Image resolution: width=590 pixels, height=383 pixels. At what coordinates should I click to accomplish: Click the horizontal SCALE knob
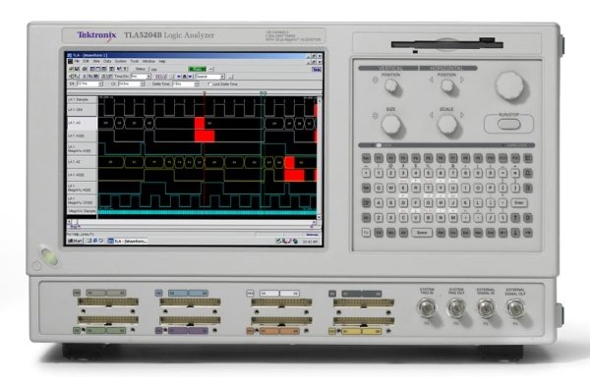(447, 125)
